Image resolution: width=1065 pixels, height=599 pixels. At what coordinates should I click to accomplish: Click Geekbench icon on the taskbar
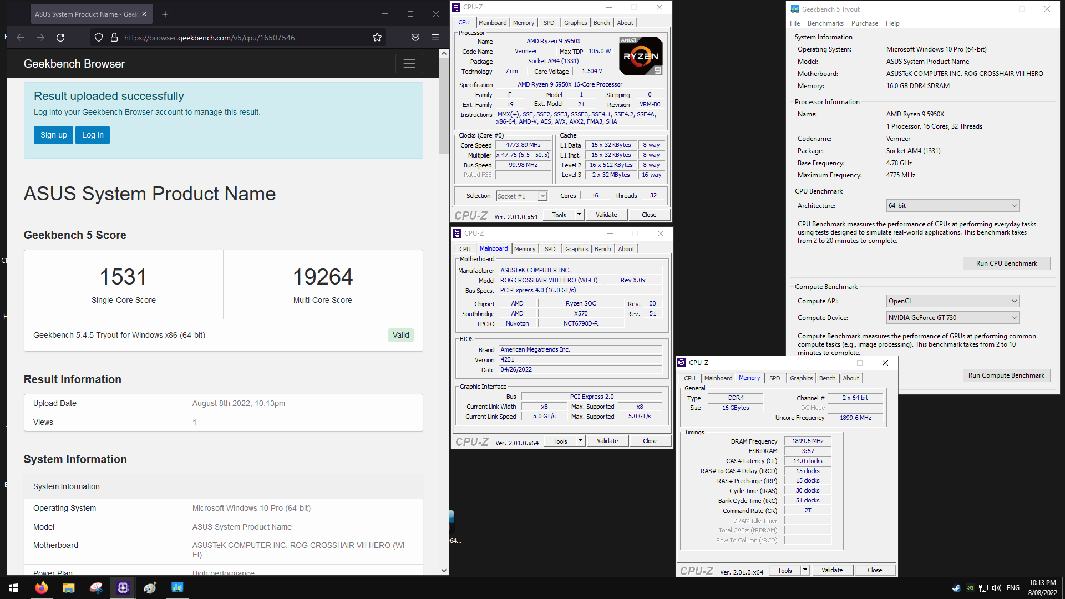(177, 588)
